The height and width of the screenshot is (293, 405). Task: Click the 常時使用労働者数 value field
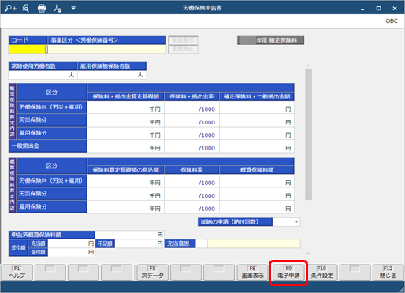pyautogui.click(x=43, y=75)
